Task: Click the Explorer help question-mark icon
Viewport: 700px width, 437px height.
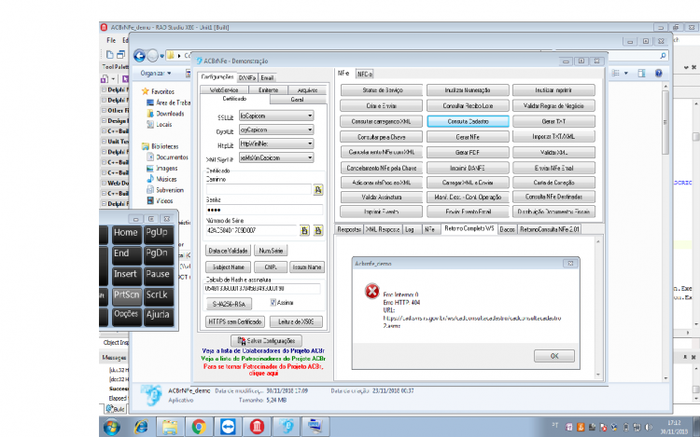Action: pyautogui.click(x=659, y=73)
